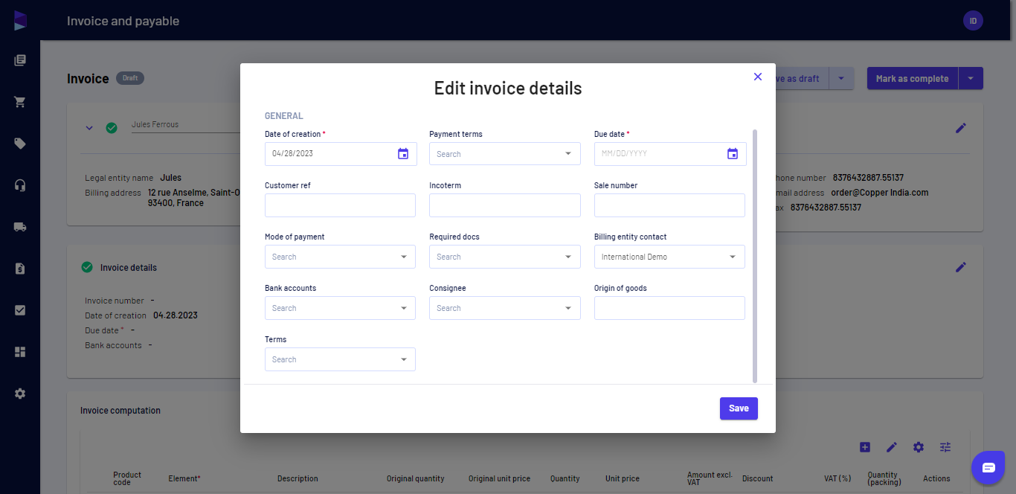Screen dimensions: 1016x494
Task: Close the Edit invoice details dialog
Action: 758,77
